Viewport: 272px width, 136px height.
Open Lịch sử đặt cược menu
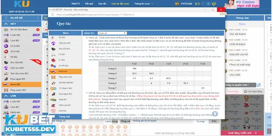120,4
